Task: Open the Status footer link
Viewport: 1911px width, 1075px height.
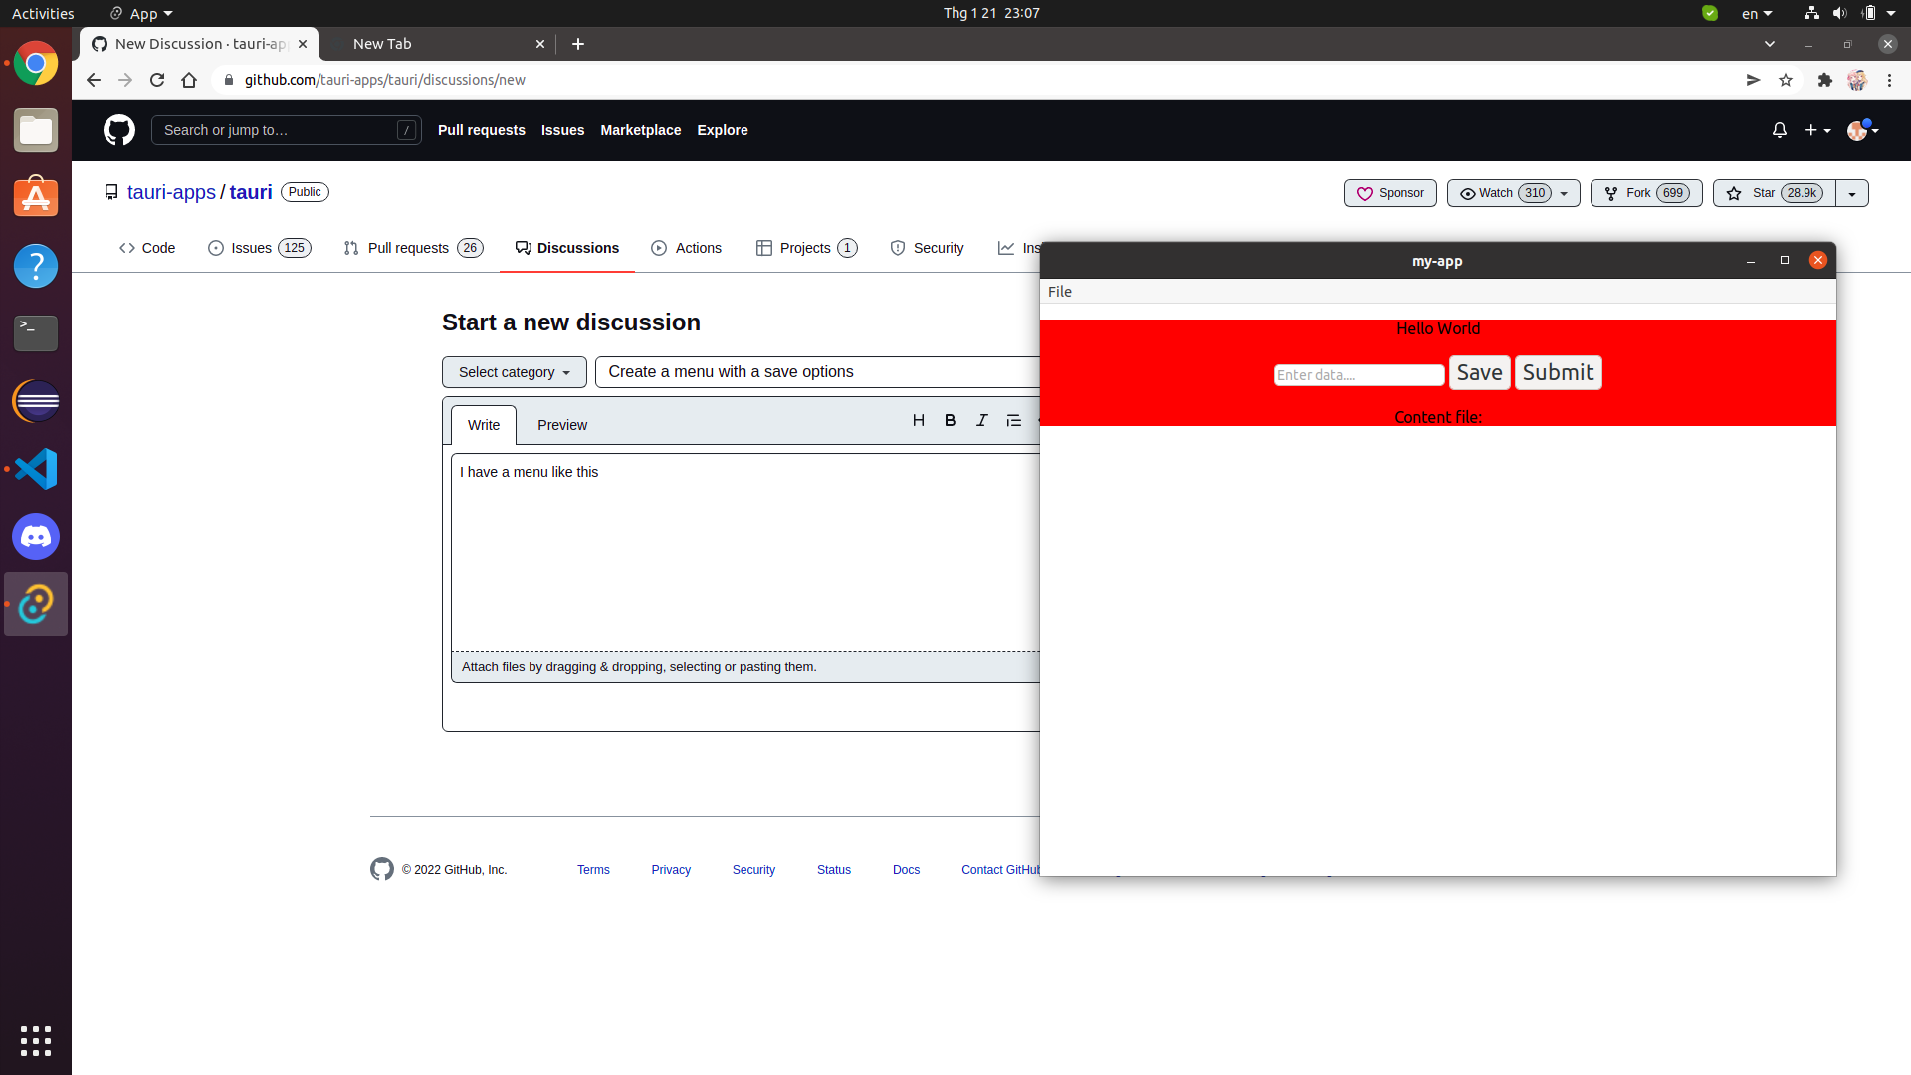Action: [x=834, y=870]
